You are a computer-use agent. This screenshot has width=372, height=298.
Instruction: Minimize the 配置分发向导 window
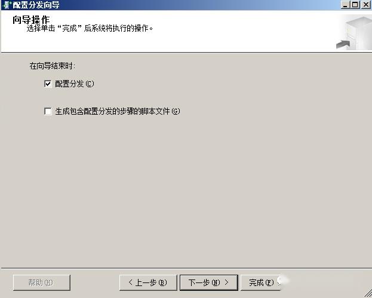(345, 5)
